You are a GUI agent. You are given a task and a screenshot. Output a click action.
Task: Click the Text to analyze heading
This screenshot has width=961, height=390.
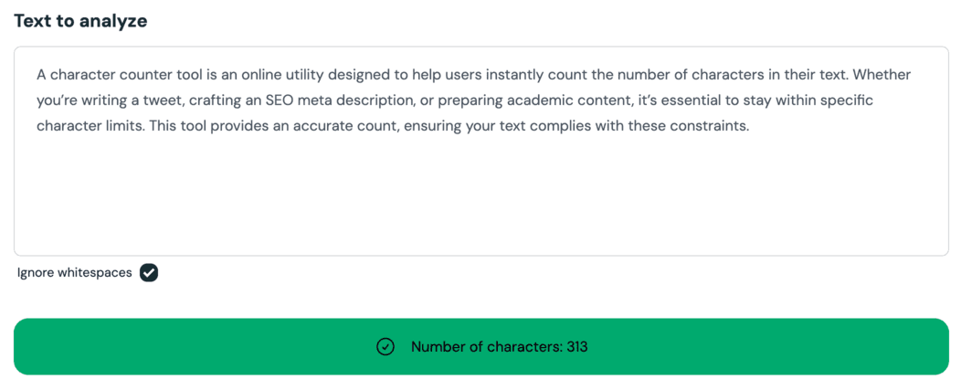pos(80,21)
